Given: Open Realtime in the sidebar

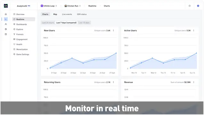Looking at the screenshot, I should pyautogui.click(x=24, y=19).
